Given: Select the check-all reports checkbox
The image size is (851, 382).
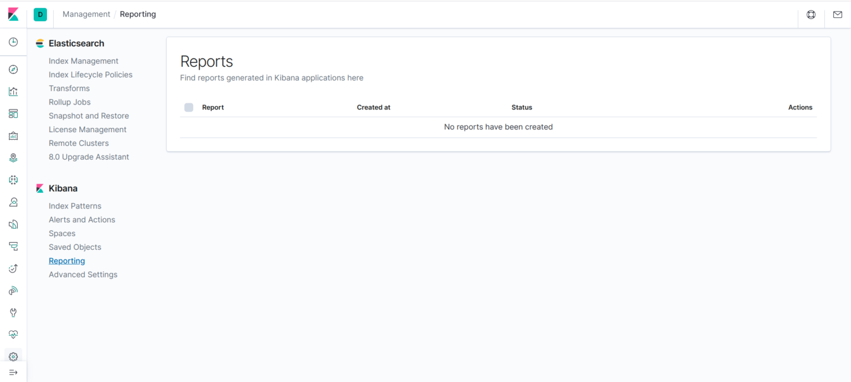Looking at the screenshot, I should click(x=188, y=107).
